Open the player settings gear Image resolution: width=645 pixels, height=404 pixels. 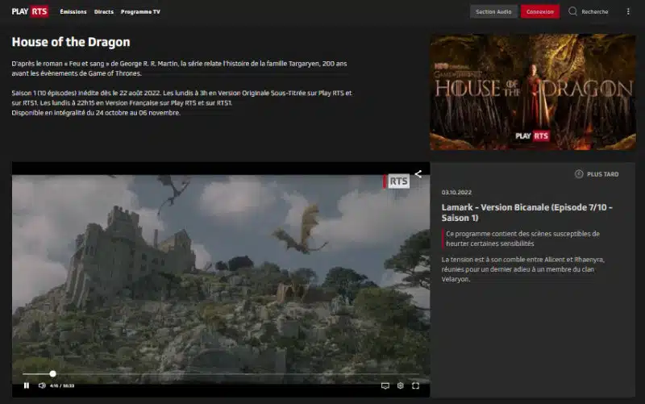[x=400, y=386]
